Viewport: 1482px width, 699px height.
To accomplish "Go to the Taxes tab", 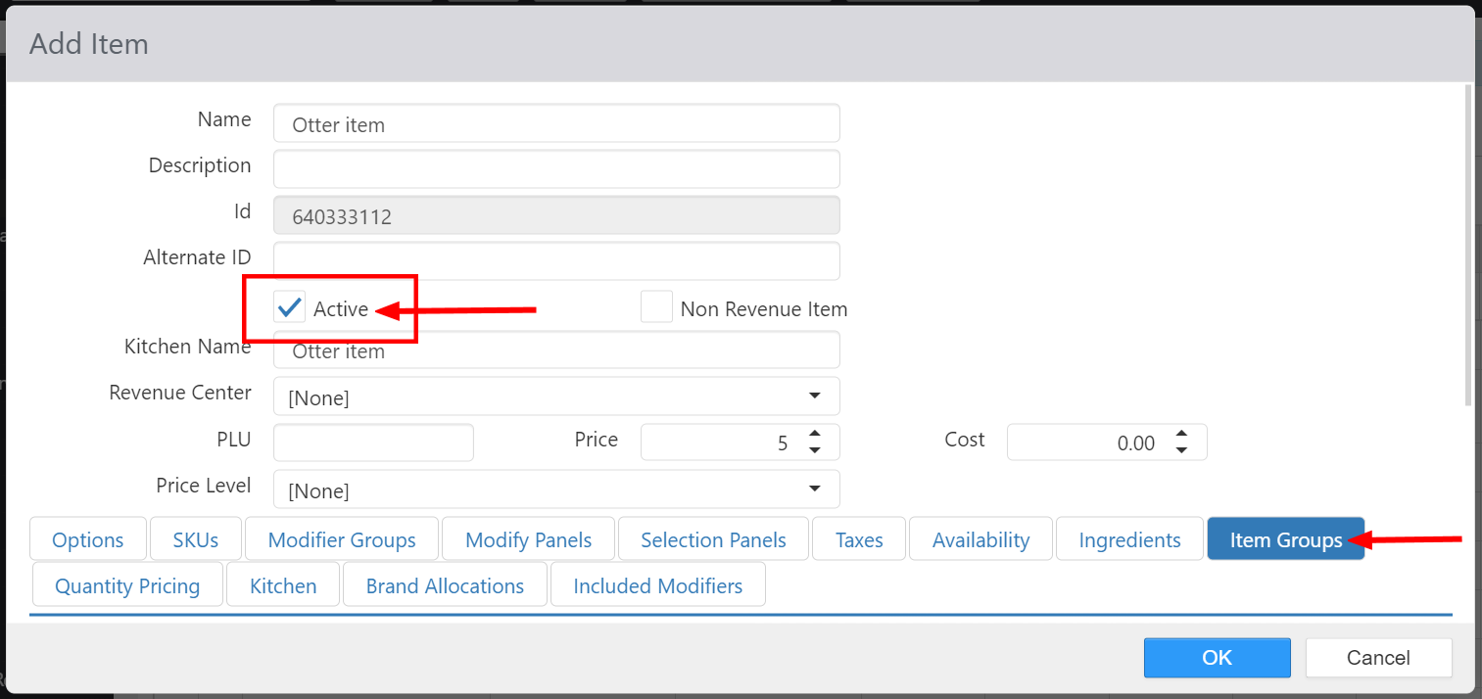I will click(859, 540).
